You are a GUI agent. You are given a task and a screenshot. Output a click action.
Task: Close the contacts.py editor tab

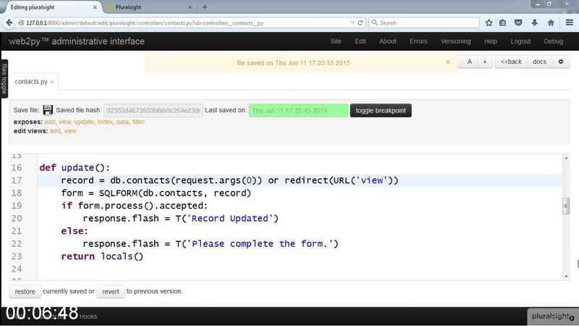pyautogui.click(x=52, y=82)
